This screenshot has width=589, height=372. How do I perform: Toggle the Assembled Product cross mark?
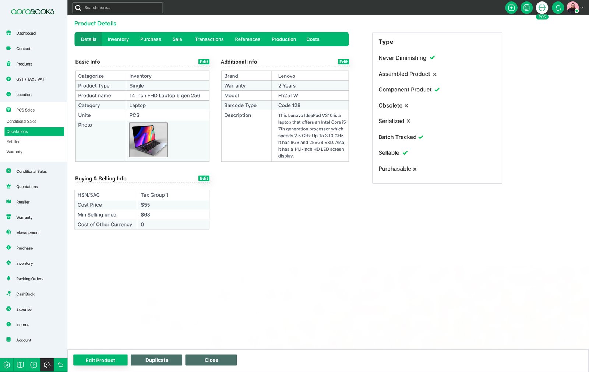click(435, 74)
